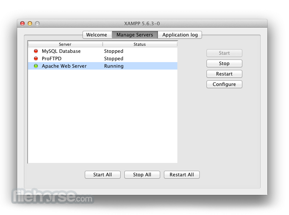This screenshot has width=289, height=215.
Task: Switch to the Welcome tab
Action: [x=97, y=35]
